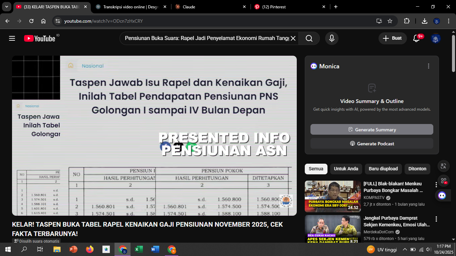Click Generate Summary in Monica panel
This screenshot has height=256, width=456.
tap(372, 130)
